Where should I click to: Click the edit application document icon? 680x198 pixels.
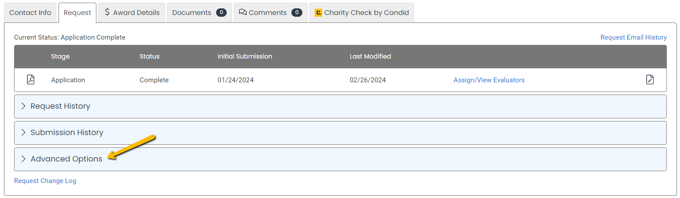click(x=650, y=80)
